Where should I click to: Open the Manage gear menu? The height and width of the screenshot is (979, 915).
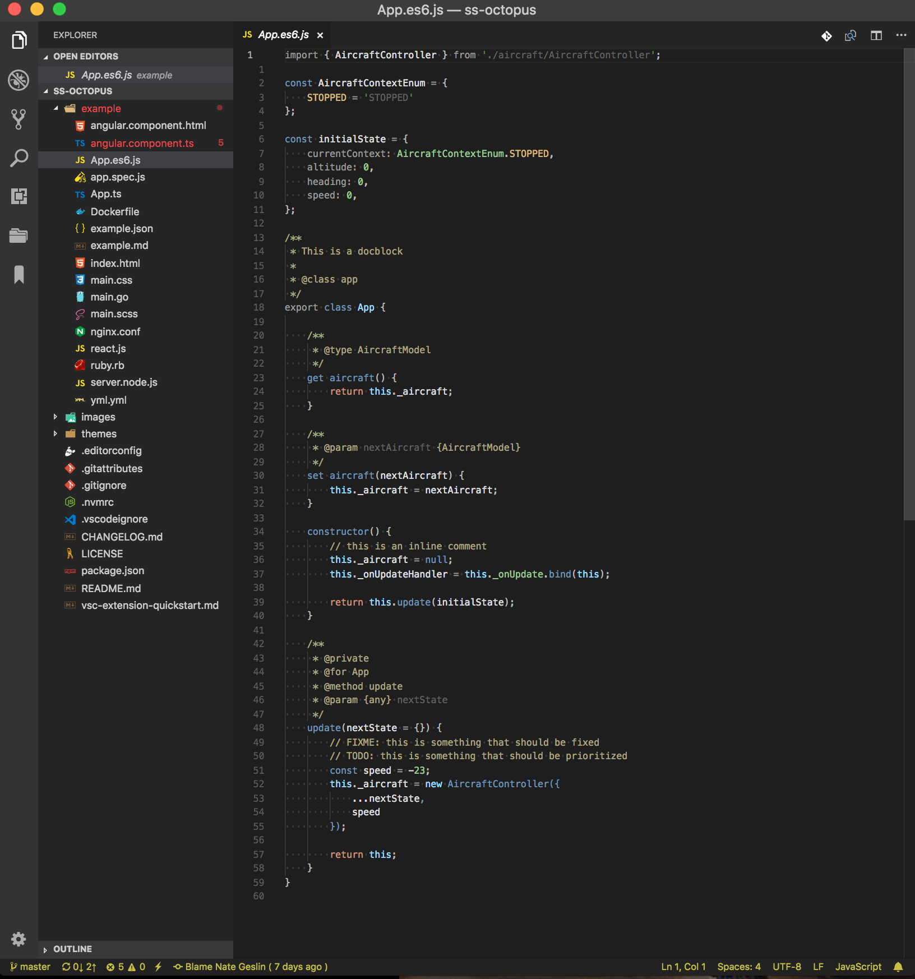click(19, 939)
